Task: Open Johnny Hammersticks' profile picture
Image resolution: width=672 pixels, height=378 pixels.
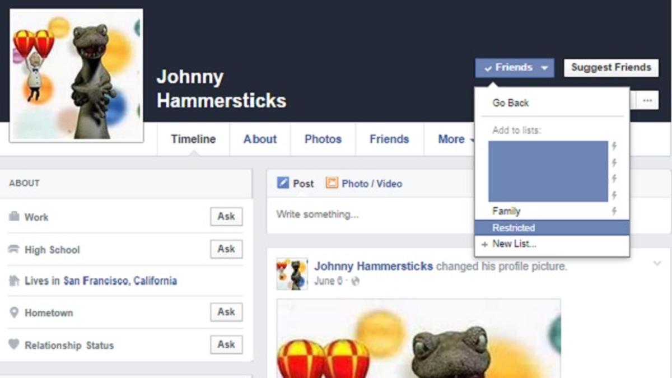Action: coord(77,75)
